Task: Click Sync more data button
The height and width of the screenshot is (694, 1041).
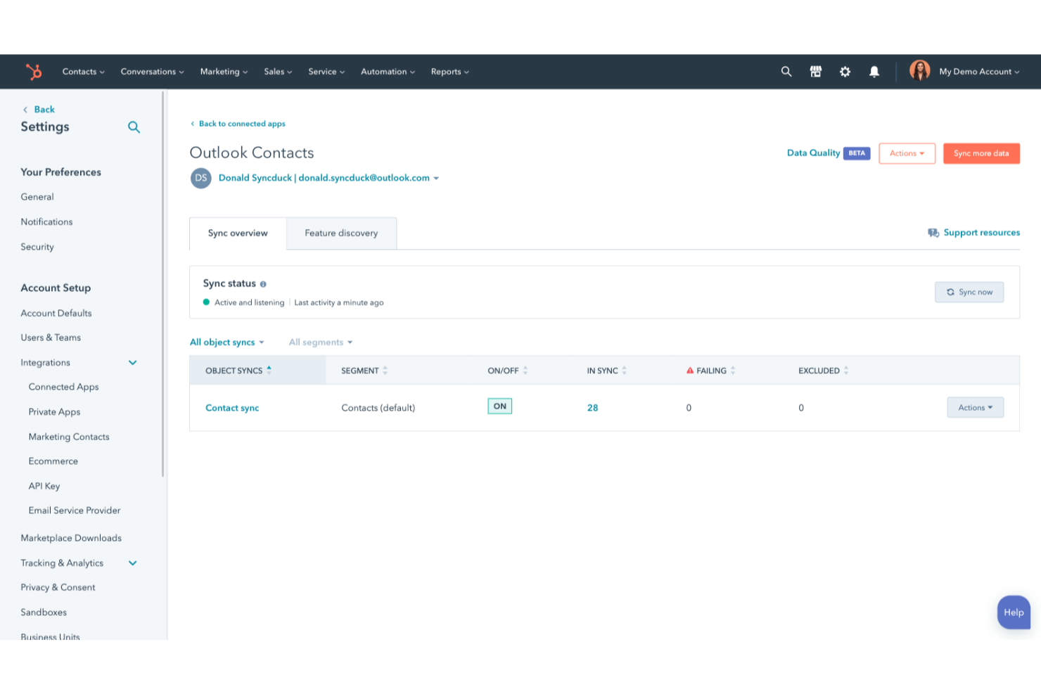Action: click(x=981, y=153)
